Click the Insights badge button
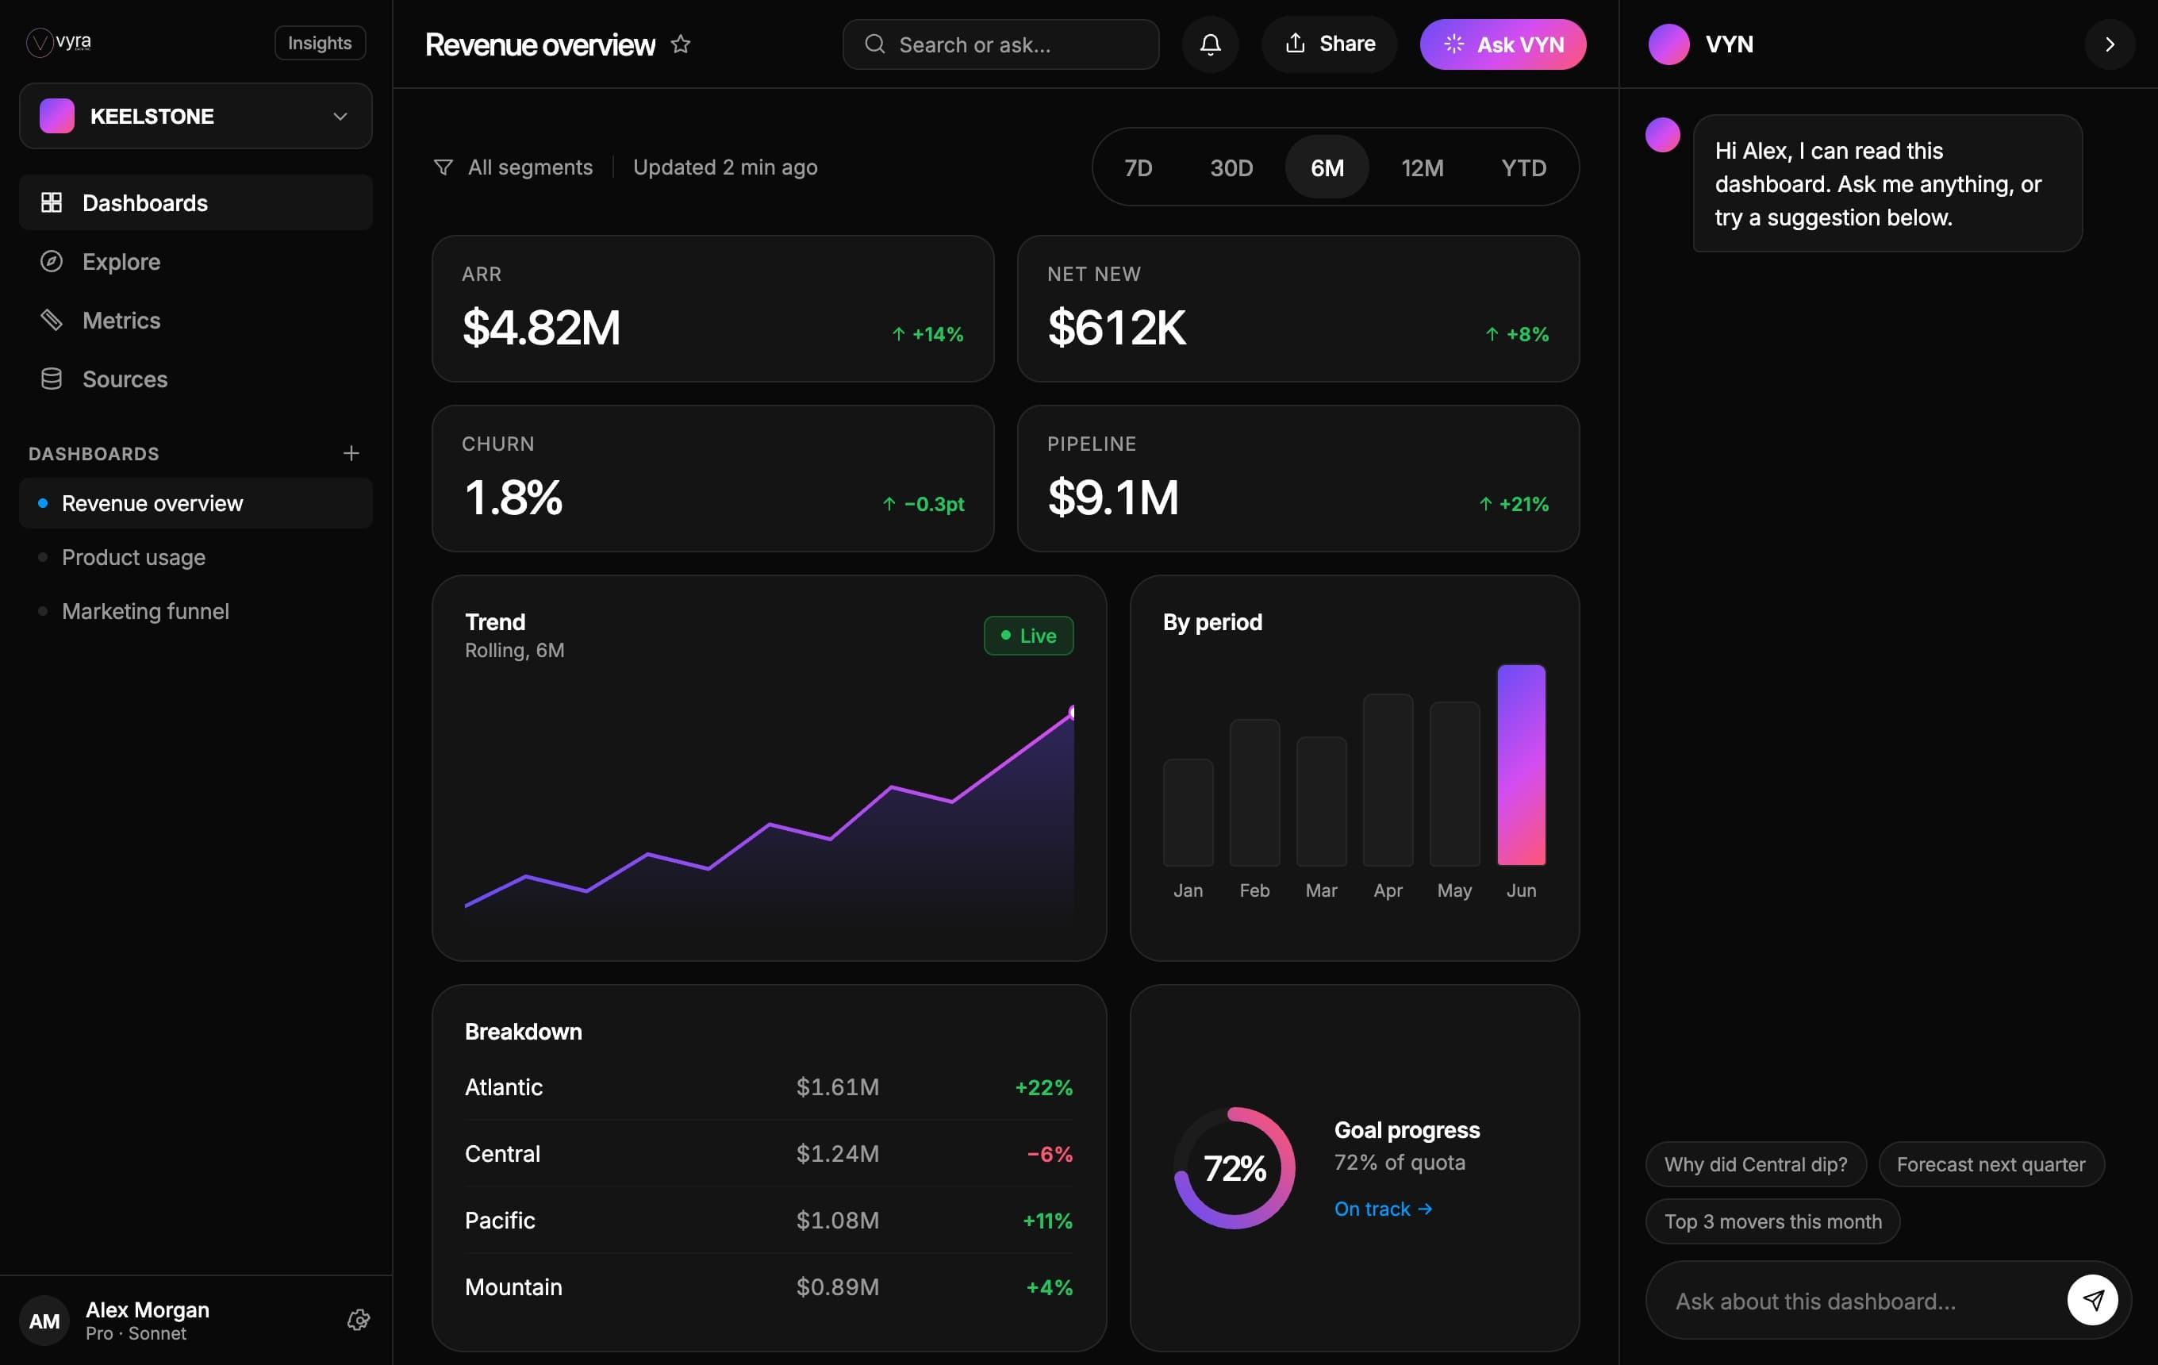The height and width of the screenshot is (1365, 2158). pyautogui.click(x=320, y=43)
